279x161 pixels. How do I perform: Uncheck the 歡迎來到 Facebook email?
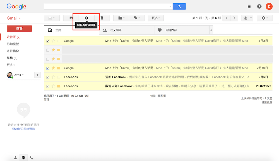click(x=48, y=86)
